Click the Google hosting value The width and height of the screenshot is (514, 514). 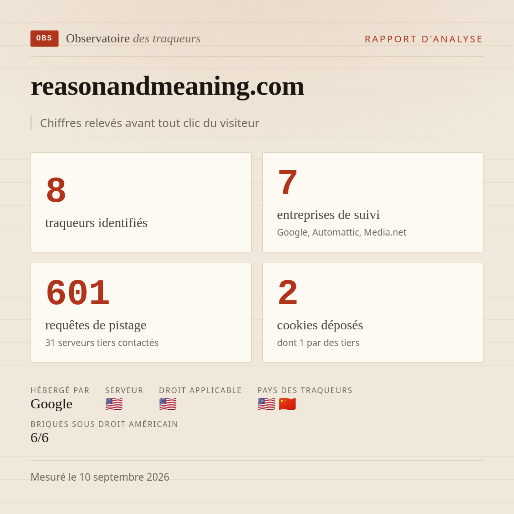[51, 404]
